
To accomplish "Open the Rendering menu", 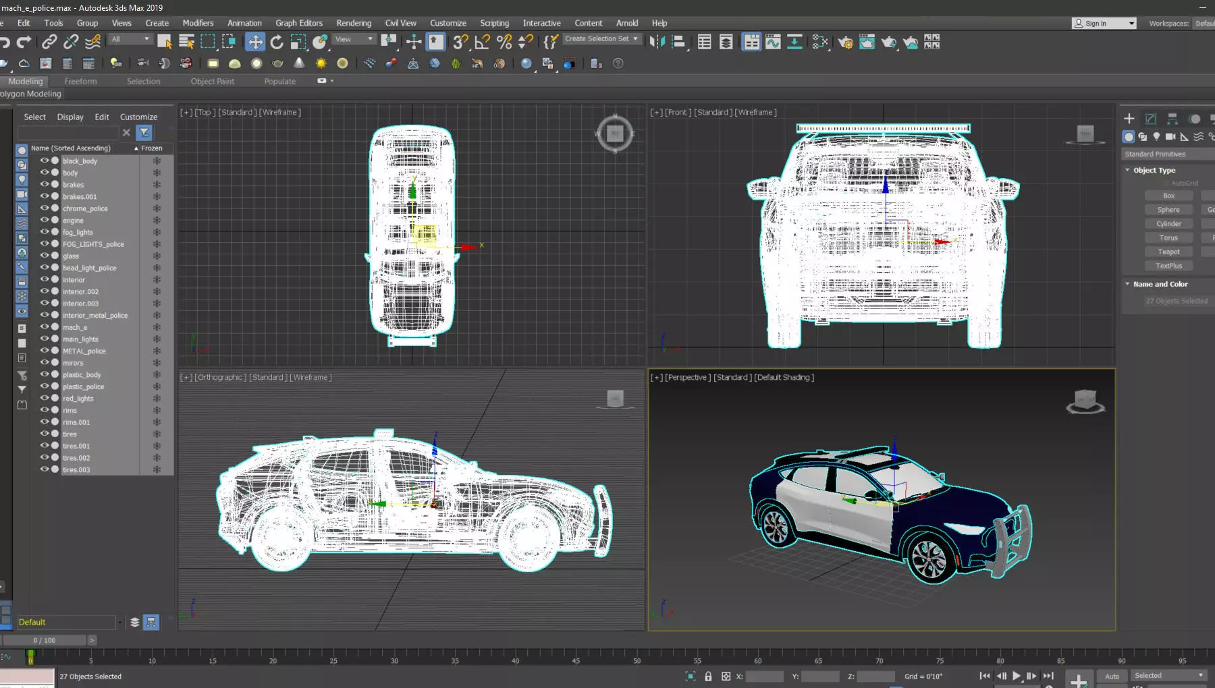I will (354, 23).
